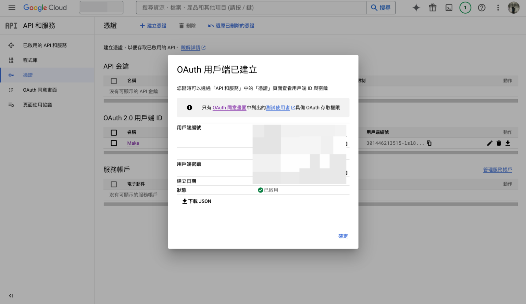Click the Gemini sparkle icon in top bar

[x=416, y=8]
